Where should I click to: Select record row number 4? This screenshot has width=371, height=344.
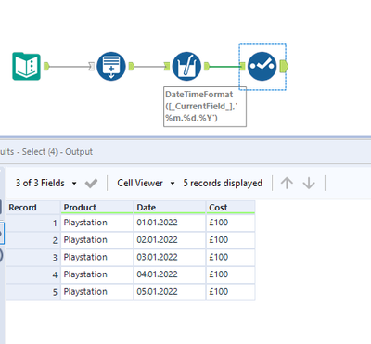33,274
